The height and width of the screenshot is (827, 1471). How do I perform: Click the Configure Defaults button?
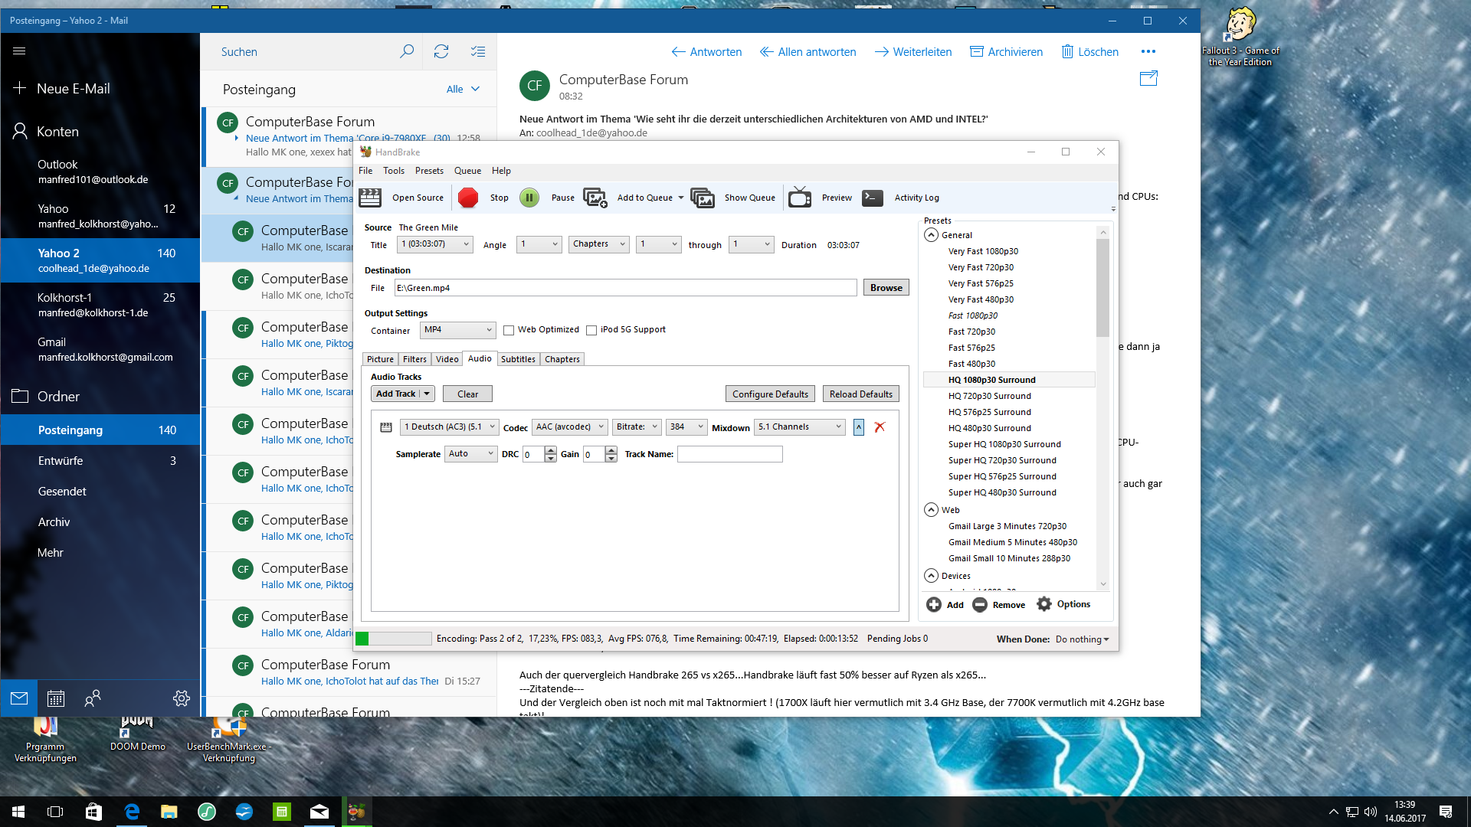pyautogui.click(x=770, y=394)
